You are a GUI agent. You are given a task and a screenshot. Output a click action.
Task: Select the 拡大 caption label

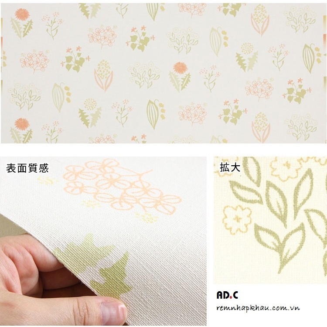(x=230, y=167)
